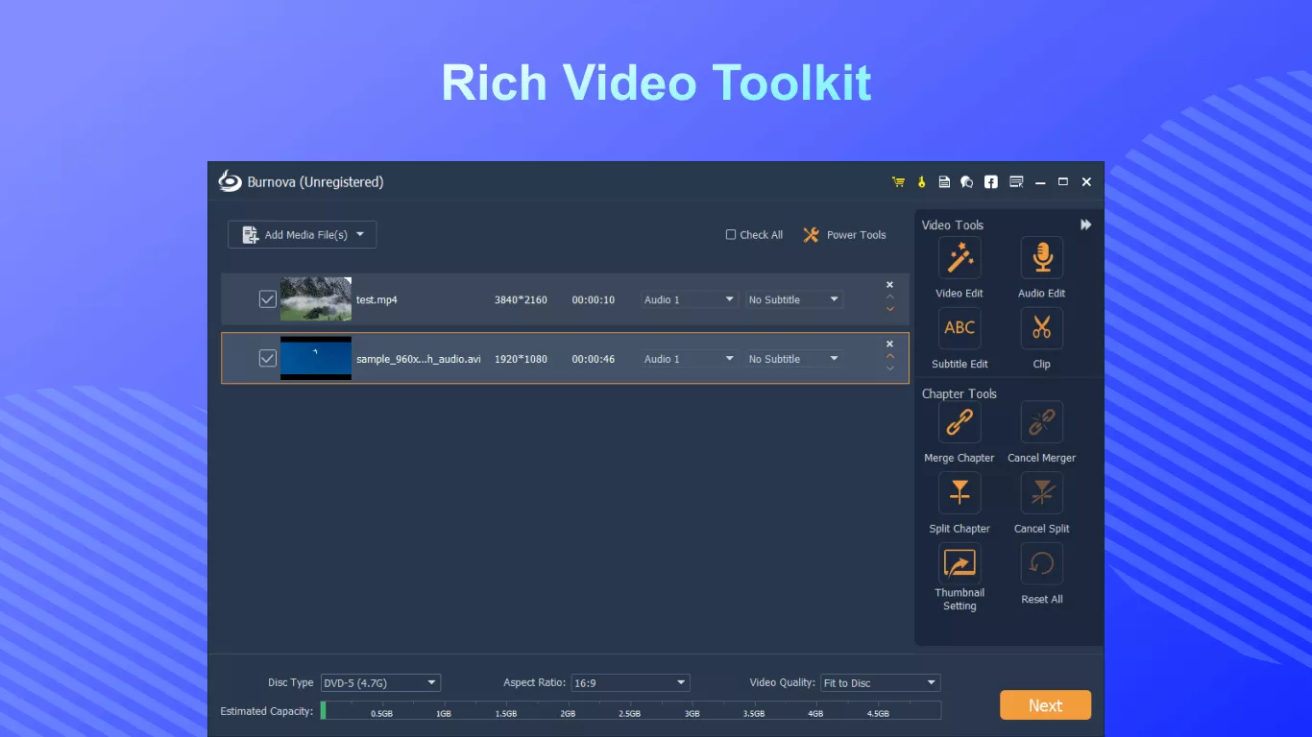The height and width of the screenshot is (737, 1312).
Task: Open Thumbnail Setting tool
Action: point(959,564)
